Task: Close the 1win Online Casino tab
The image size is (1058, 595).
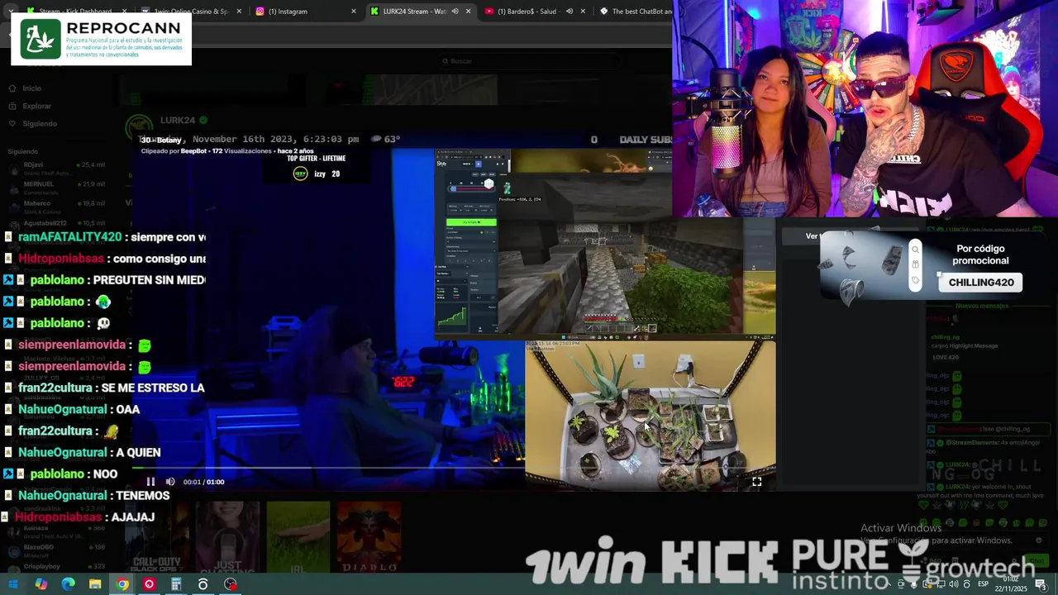Action: 239,12
